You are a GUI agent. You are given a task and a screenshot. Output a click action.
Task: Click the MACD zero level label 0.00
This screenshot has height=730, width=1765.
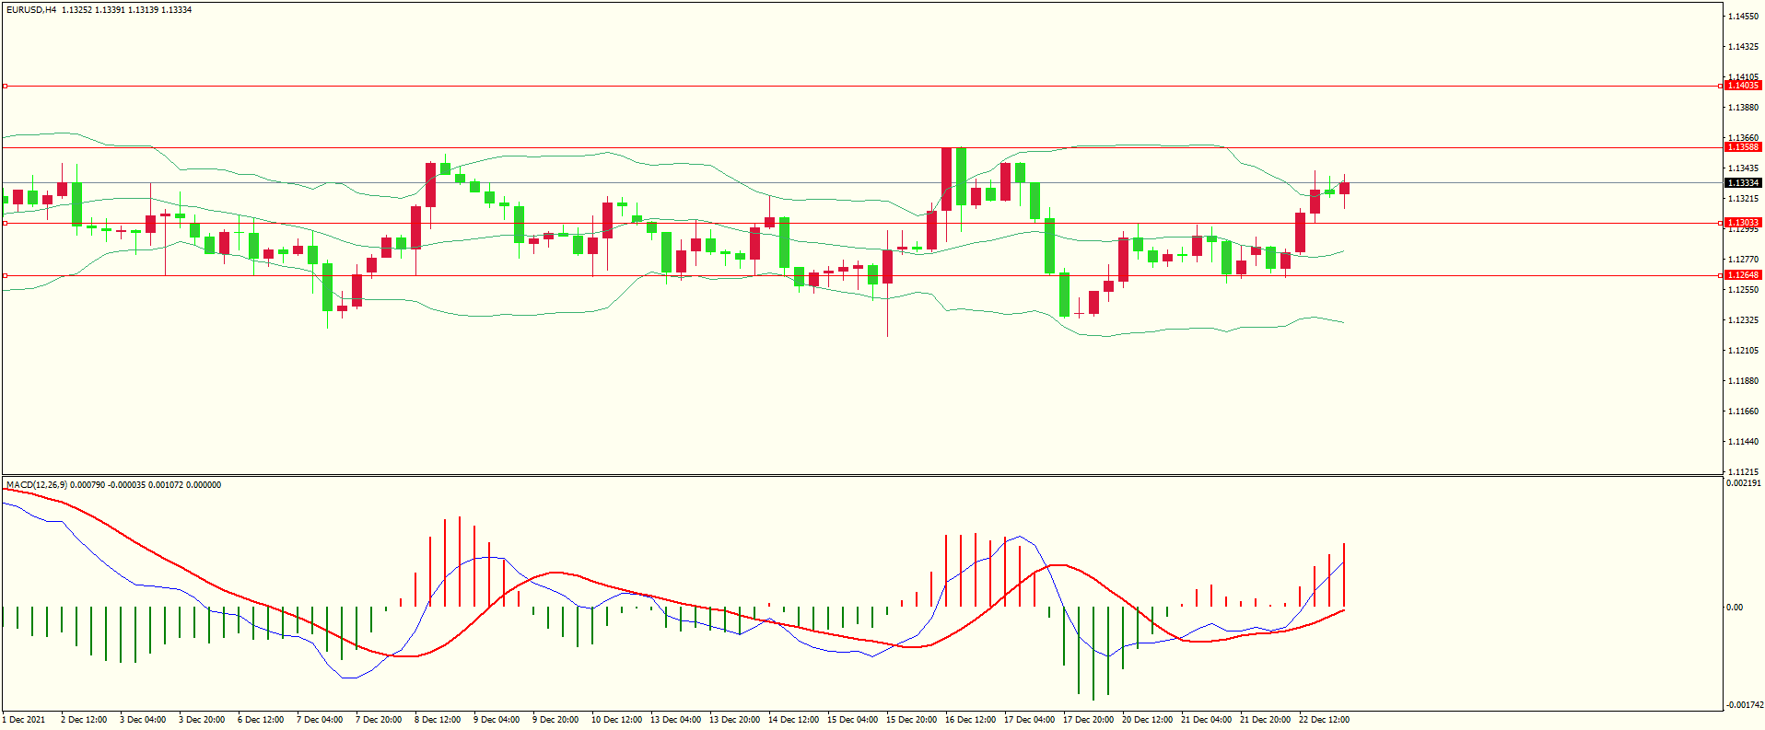pyautogui.click(x=1735, y=608)
